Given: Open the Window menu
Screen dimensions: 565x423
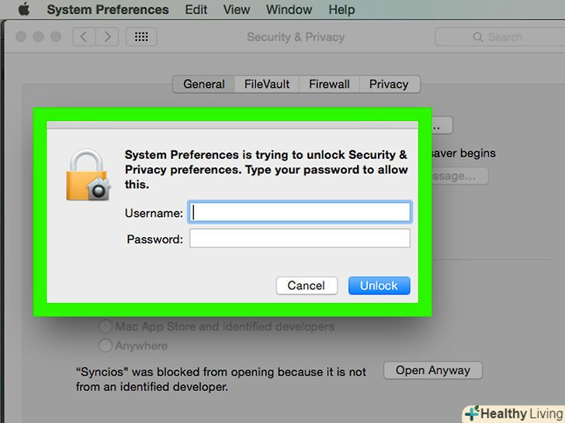Looking at the screenshot, I should pyautogui.click(x=288, y=10).
